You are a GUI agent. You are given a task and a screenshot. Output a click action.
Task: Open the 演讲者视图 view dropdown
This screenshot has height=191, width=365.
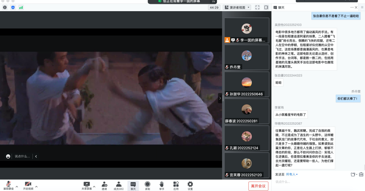click(x=237, y=7)
